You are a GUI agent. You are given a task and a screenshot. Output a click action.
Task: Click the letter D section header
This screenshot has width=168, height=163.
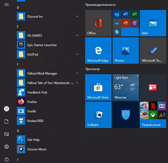[18, 8]
